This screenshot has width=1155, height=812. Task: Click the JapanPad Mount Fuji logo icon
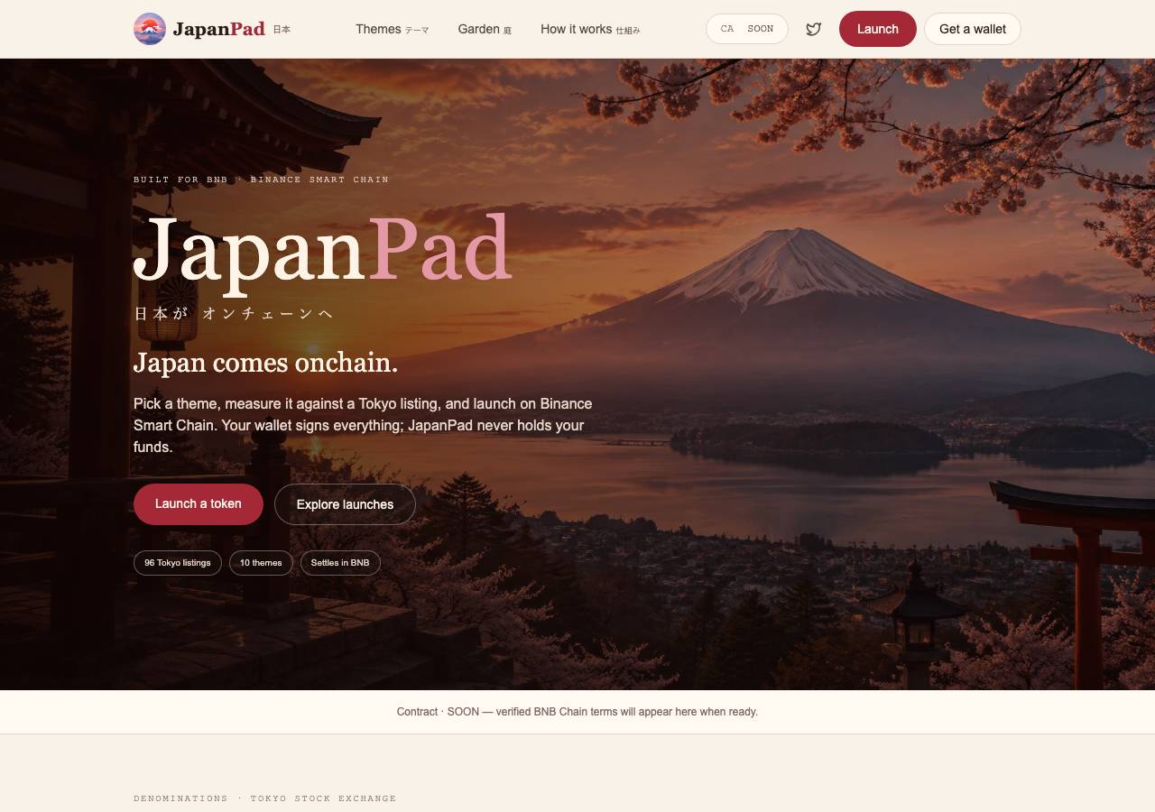tap(150, 29)
